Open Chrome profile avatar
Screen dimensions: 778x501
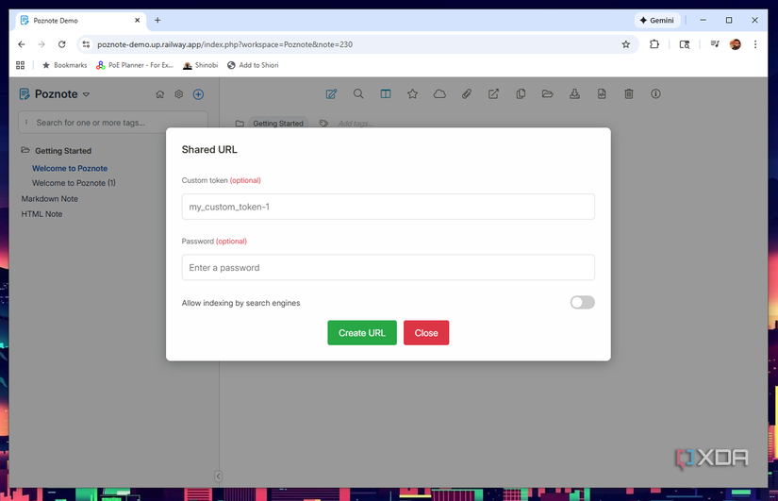point(735,44)
